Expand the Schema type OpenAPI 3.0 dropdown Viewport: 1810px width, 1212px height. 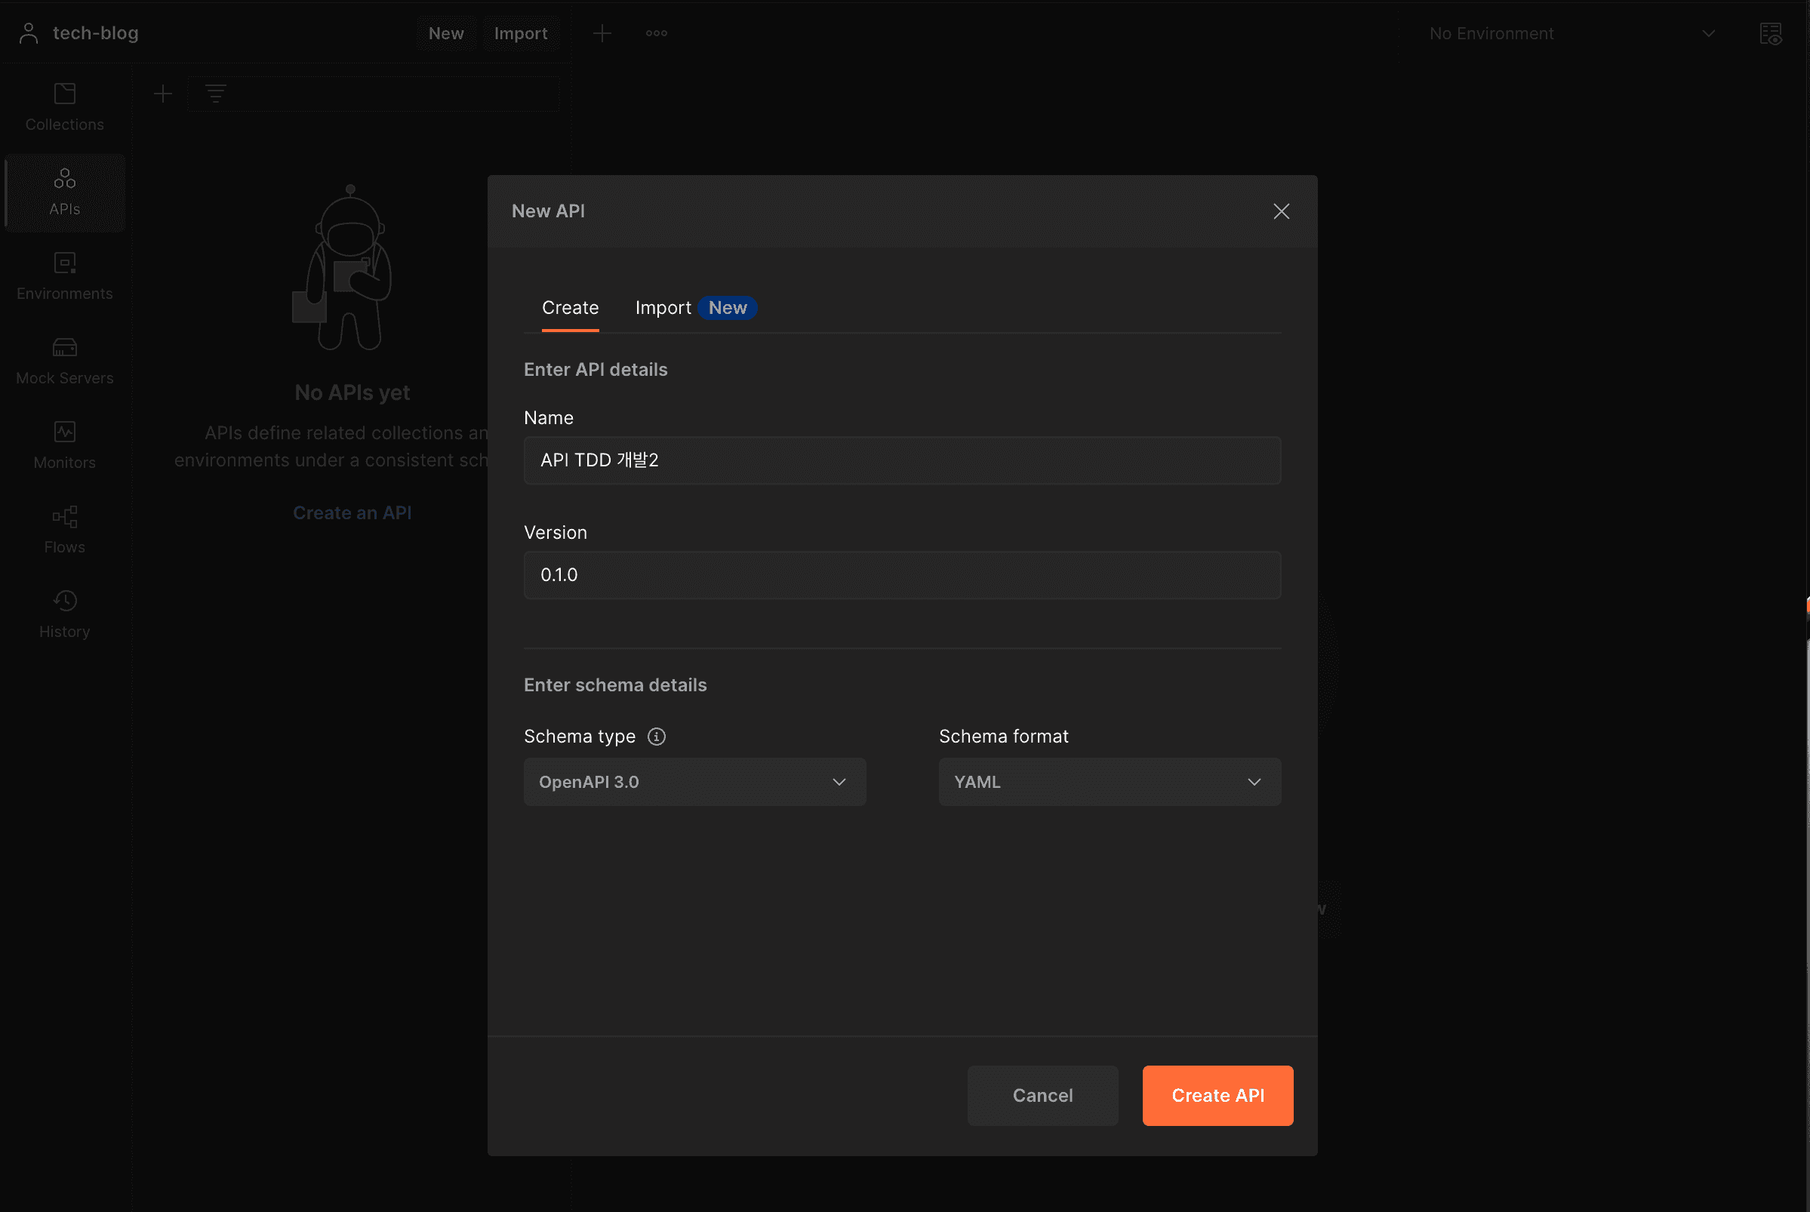(694, 783)
